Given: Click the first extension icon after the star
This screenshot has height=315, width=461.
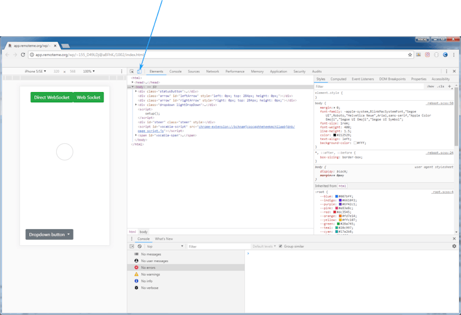Looking at the screenshot, I should tap(419, 55).
